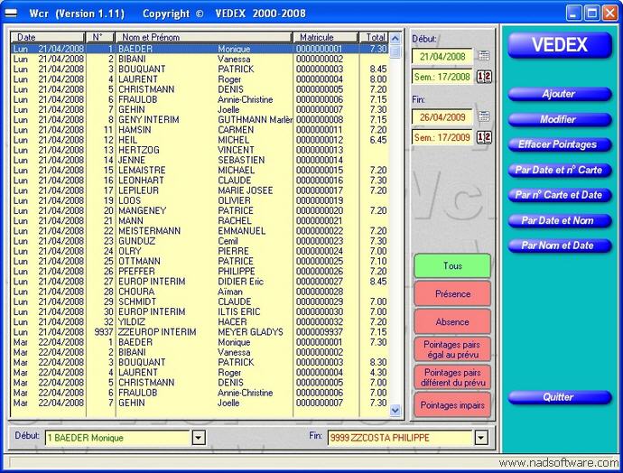The image size is (623, 473).
Task: Select Pointages pairs différent du prévu filter
Action: click(452, 377)
